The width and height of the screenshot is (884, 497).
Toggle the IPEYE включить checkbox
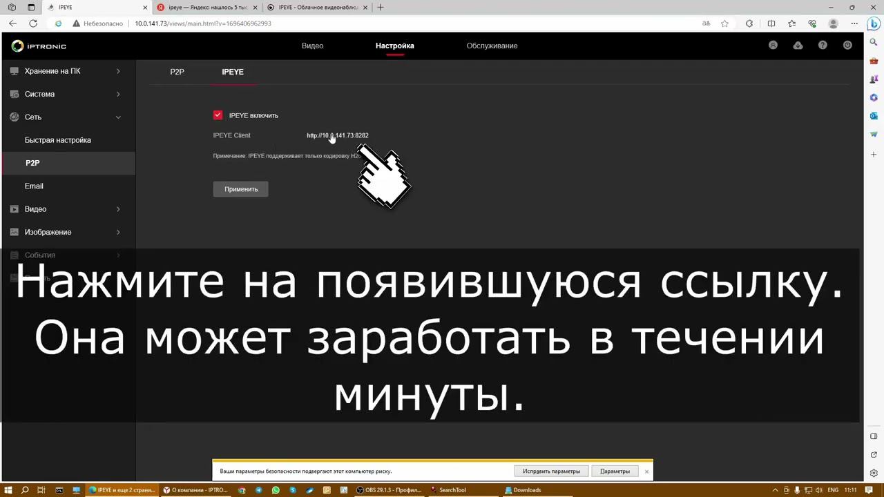(218, 115)
